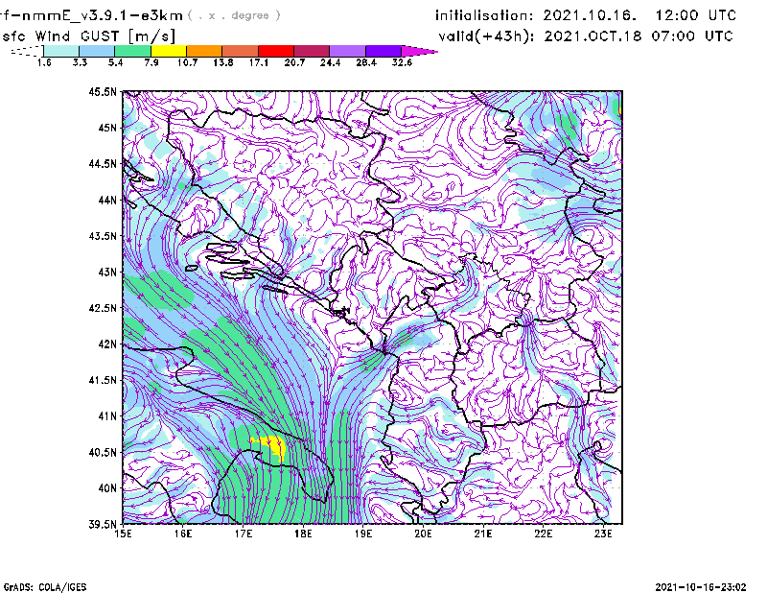
Task: Click the light blue 3.3–5.4 legend swatch
Action: coord(97,51)
